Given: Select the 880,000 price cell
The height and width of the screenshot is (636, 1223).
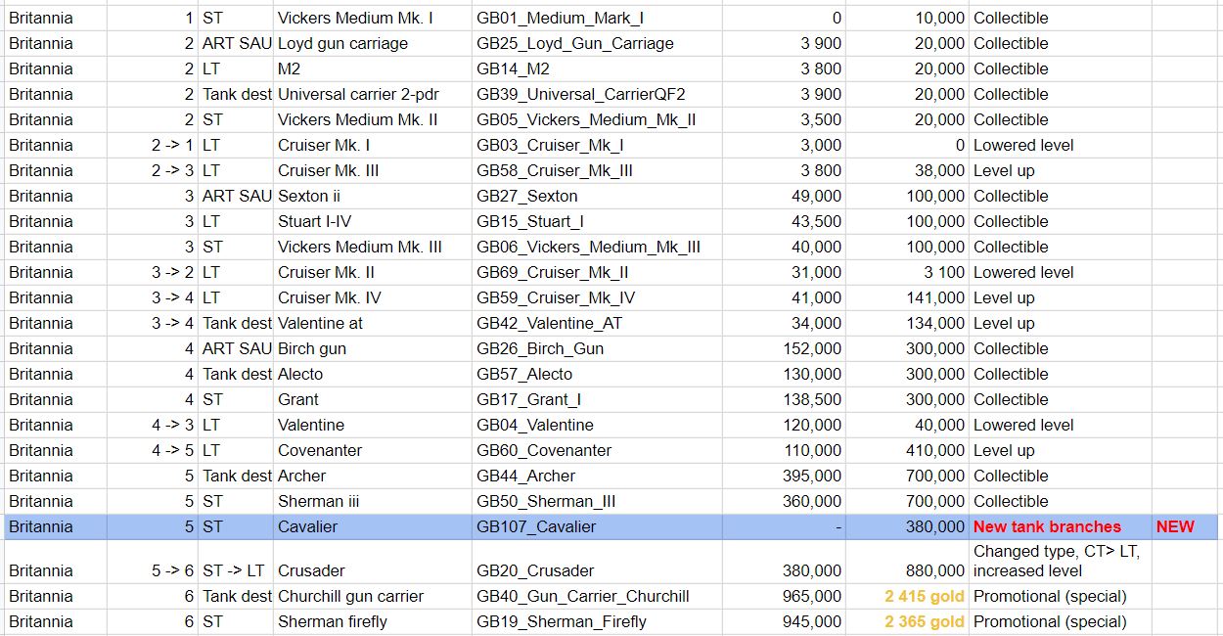Looking at the screenshot, I should [x=907, y=562].
